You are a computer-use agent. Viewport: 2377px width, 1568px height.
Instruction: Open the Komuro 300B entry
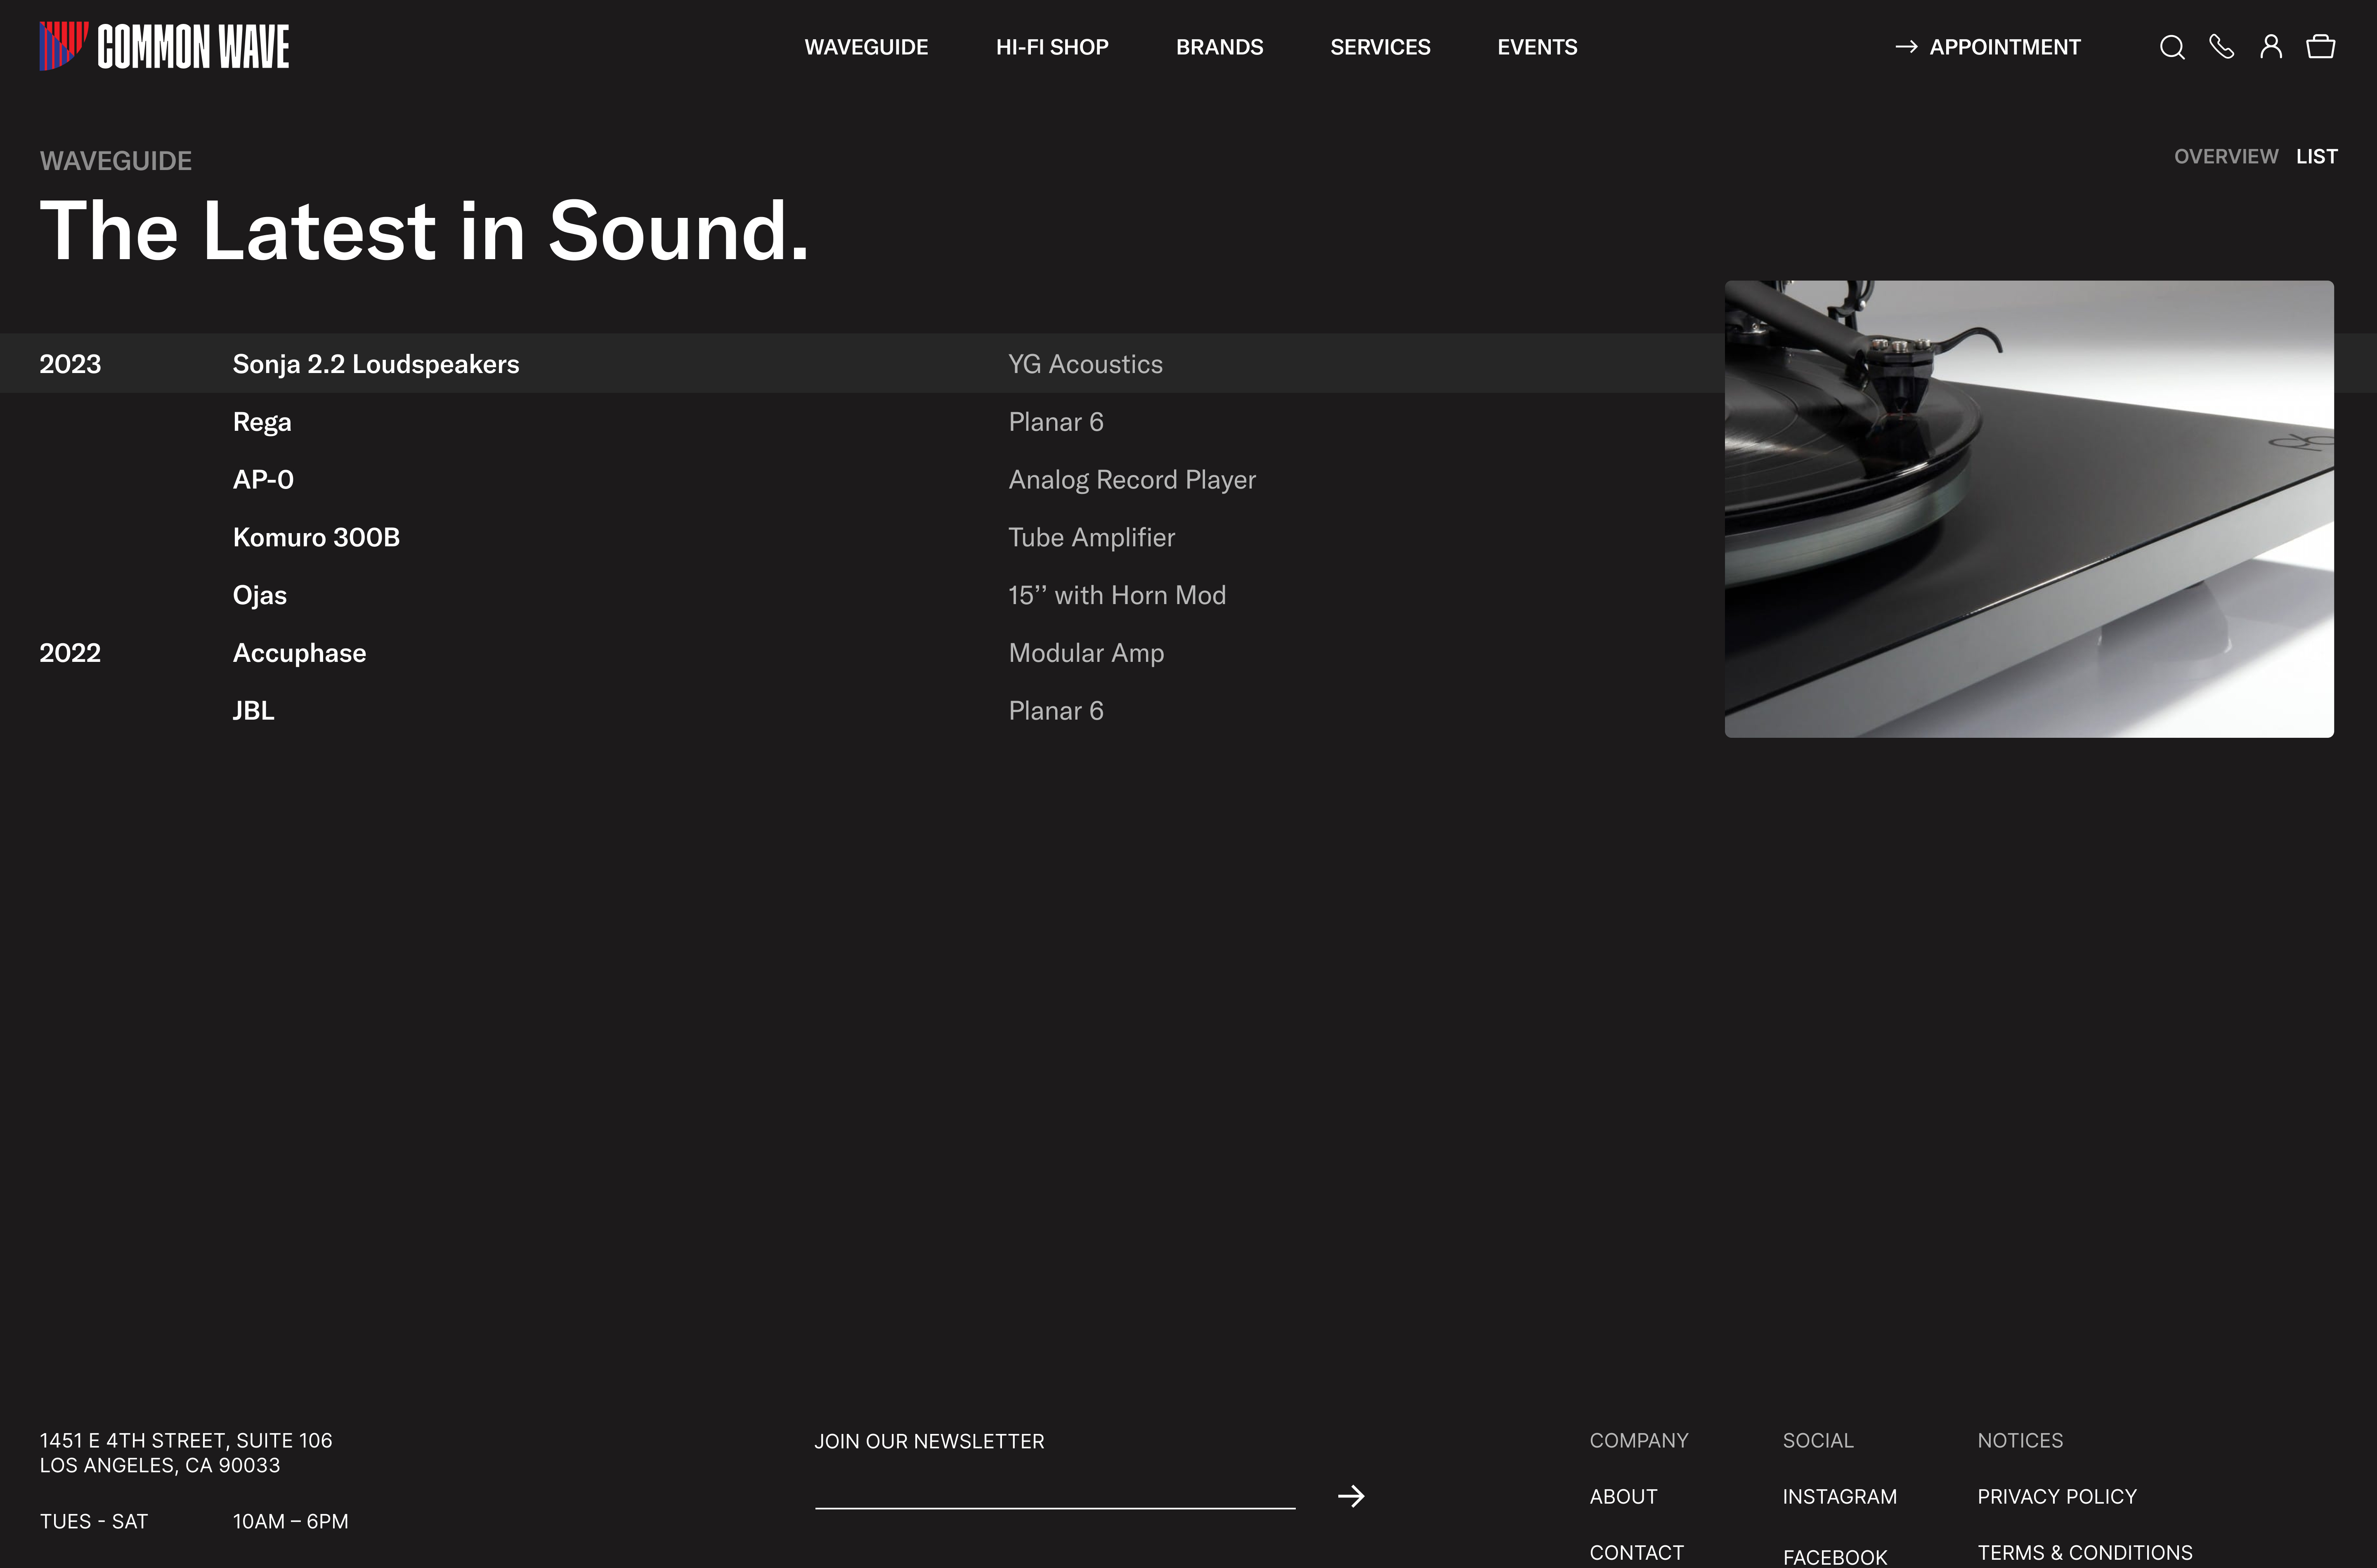[x=316, y=537]
